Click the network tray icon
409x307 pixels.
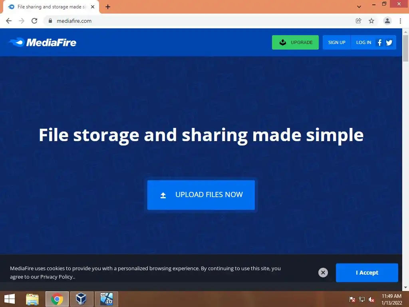[x=362, y=299]
